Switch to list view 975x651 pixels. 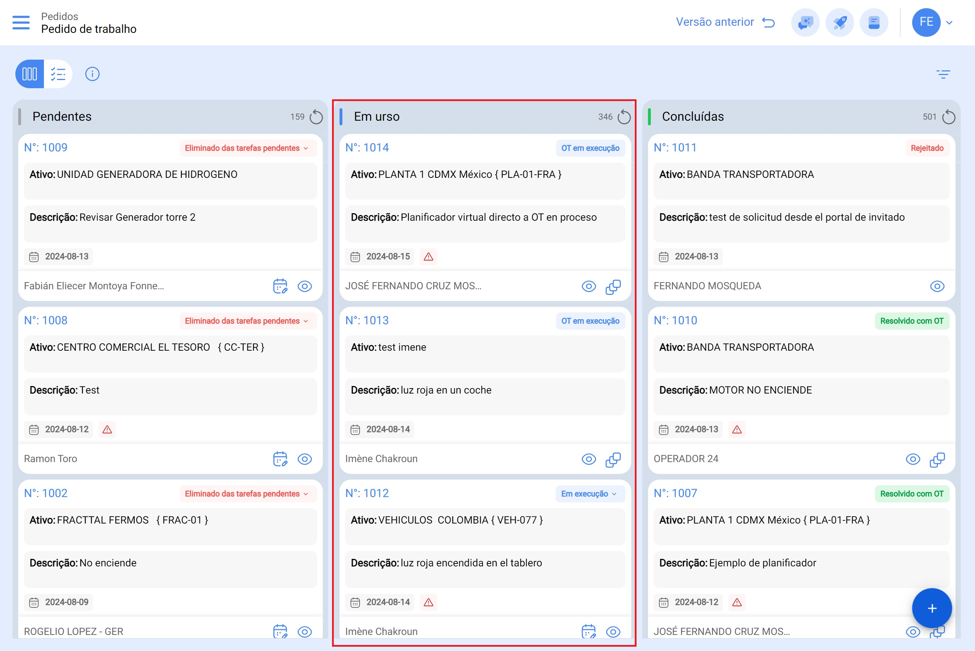[58, 74]
